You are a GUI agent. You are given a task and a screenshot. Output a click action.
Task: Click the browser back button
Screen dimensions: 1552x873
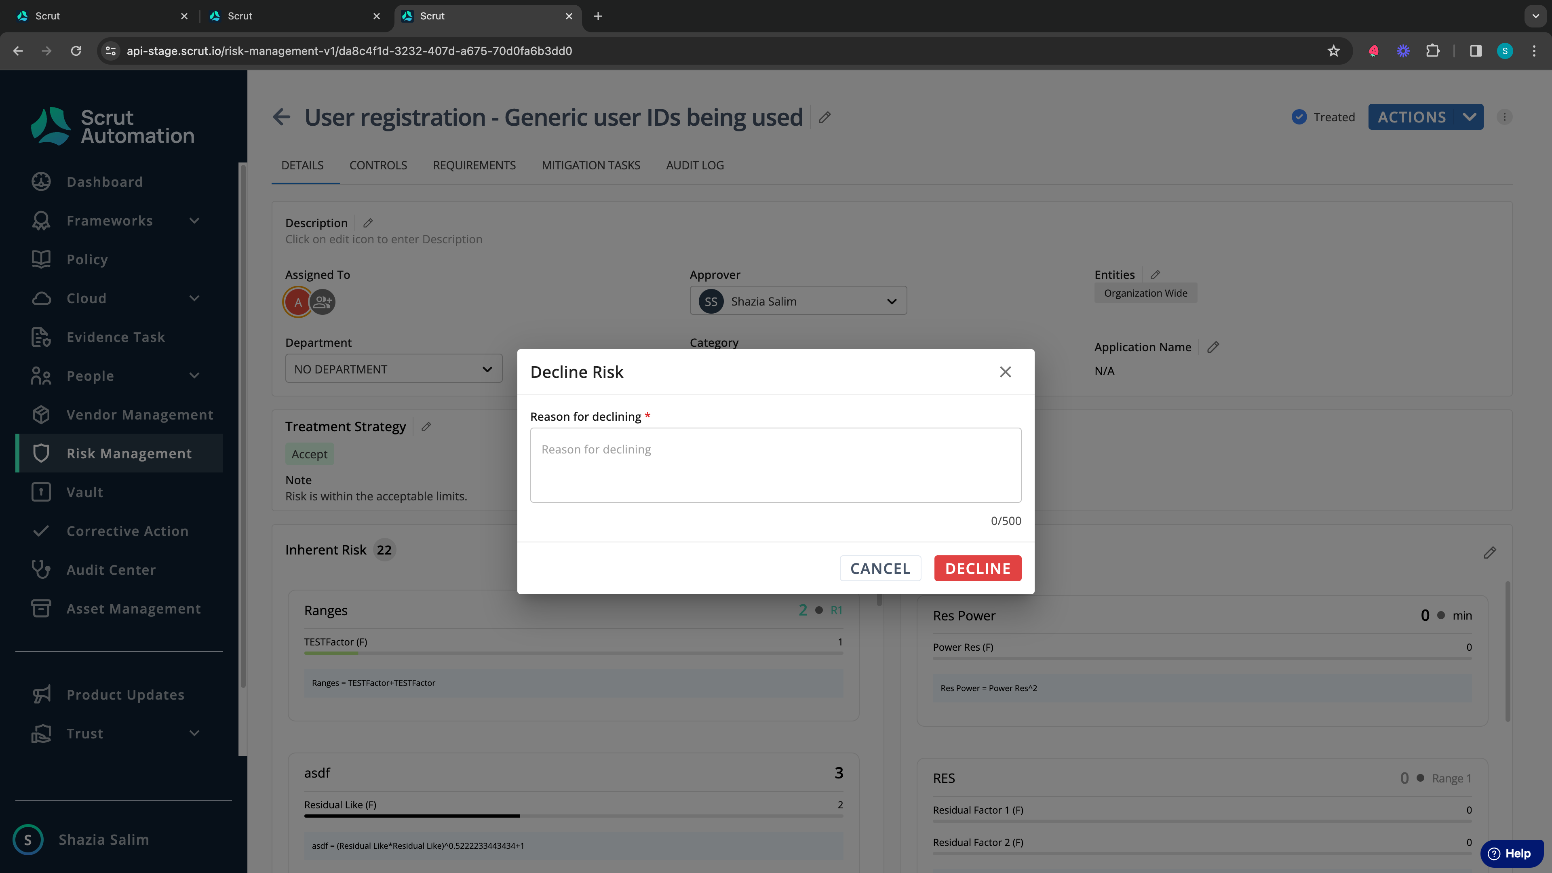(x=18, y=51)
